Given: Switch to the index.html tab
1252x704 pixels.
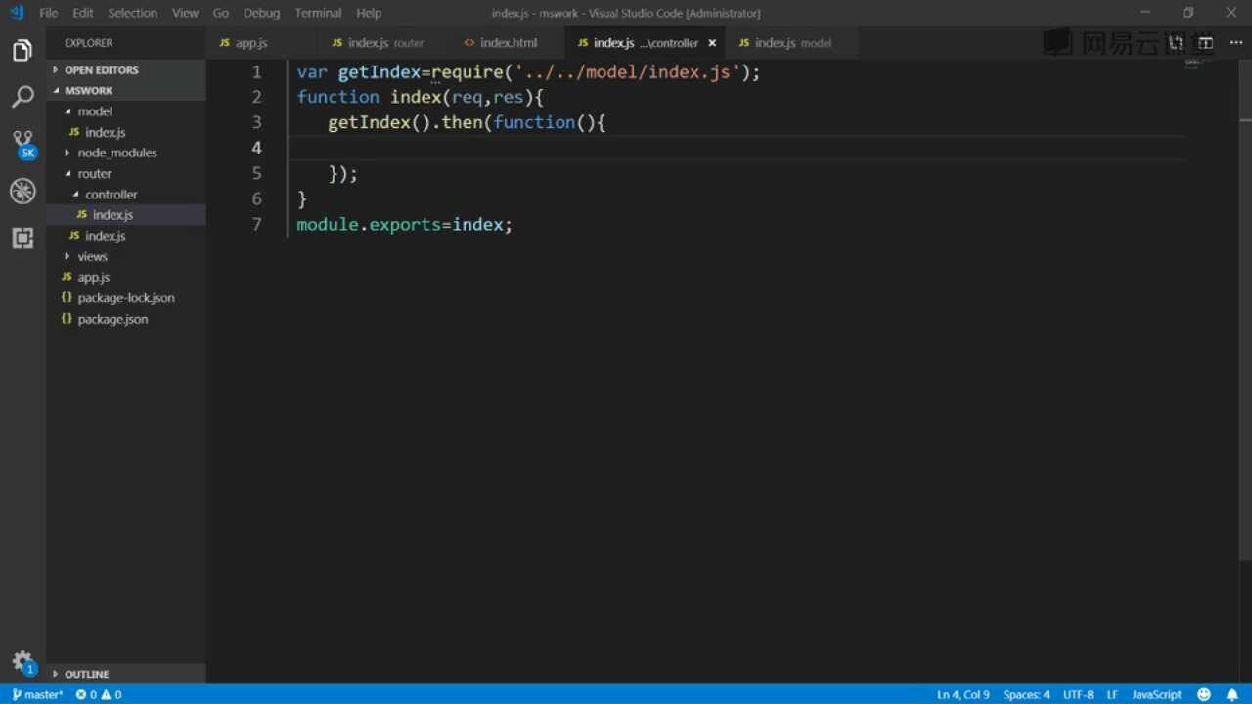Looking at the screenshot, I should point(509,43).
